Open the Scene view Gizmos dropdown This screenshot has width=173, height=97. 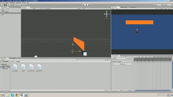click(x=79, y=9)
